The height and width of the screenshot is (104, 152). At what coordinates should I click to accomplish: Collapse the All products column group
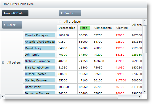(60, 22)
